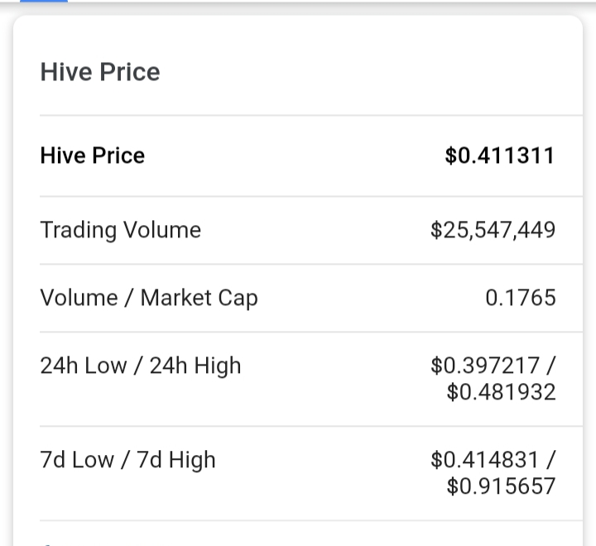Click the 0.1765 ratio value
This screenshot has width=596, height=546.
coord(520,298)
